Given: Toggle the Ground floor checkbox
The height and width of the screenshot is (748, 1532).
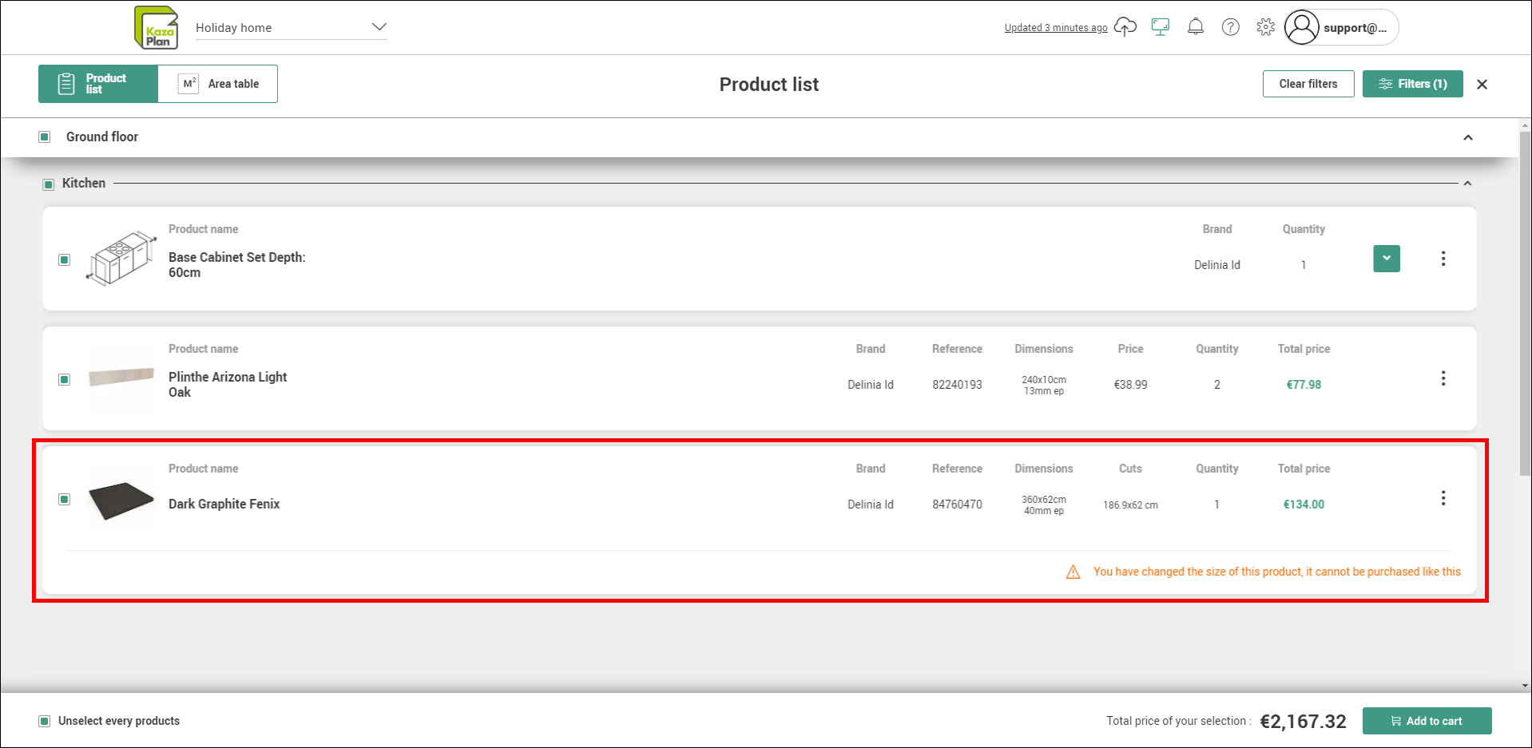Looking at the screenshot, I should [x=45, y=137].
